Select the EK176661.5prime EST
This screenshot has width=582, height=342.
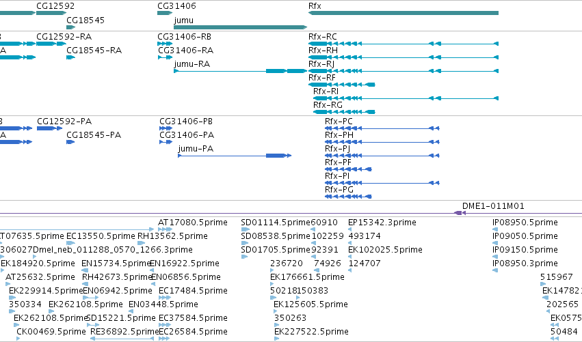272,284
